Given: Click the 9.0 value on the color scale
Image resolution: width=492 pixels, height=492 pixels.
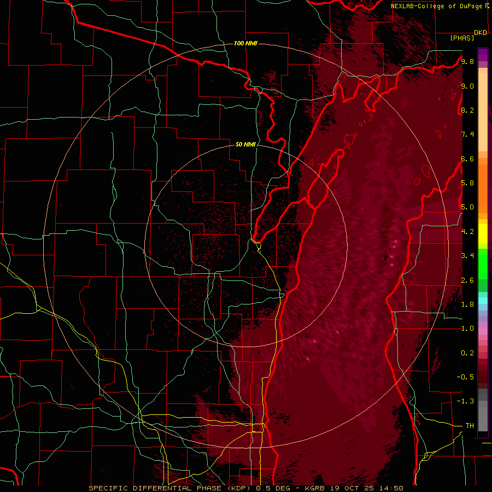Looking at the screenshot, I should click(x=467, y=86).
